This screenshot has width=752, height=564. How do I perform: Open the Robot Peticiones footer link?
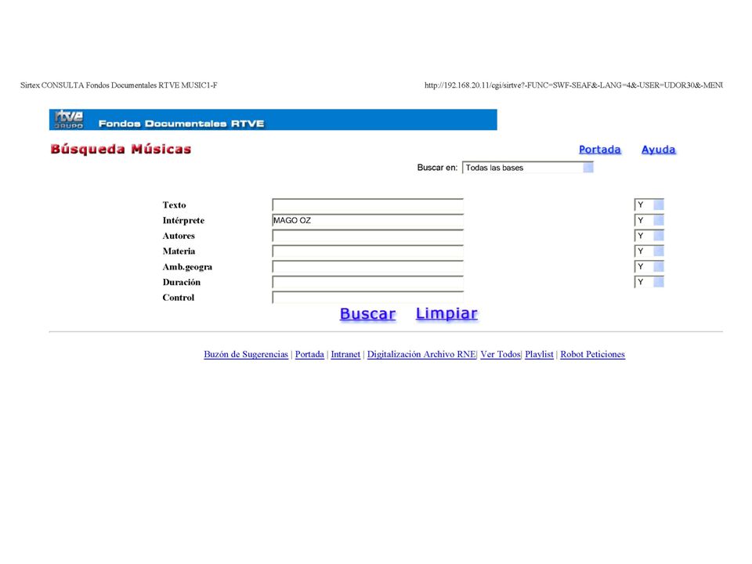point(592,354)
